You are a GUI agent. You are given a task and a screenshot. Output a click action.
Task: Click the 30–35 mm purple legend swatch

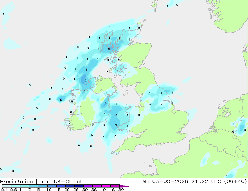tap(88, 186)
